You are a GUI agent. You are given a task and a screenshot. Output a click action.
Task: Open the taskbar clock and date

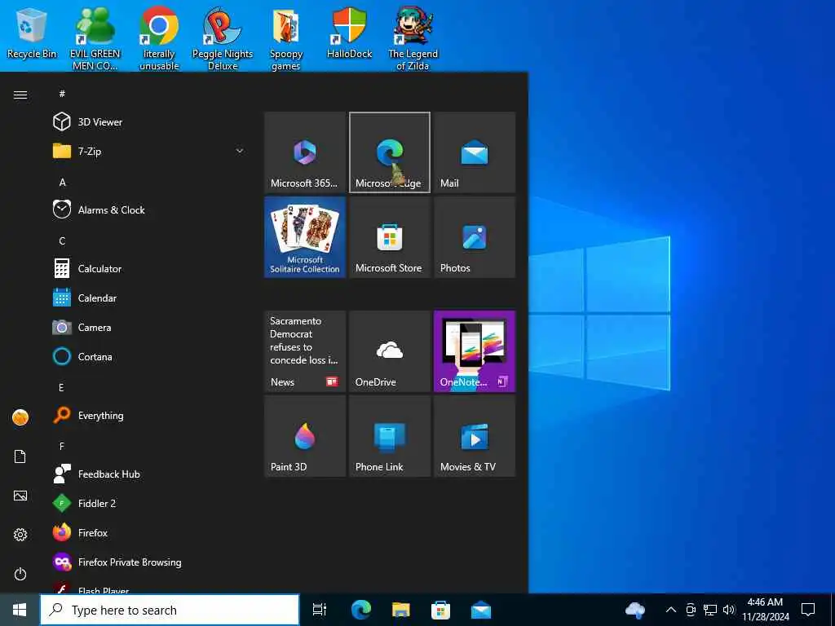tap(765, 610)
